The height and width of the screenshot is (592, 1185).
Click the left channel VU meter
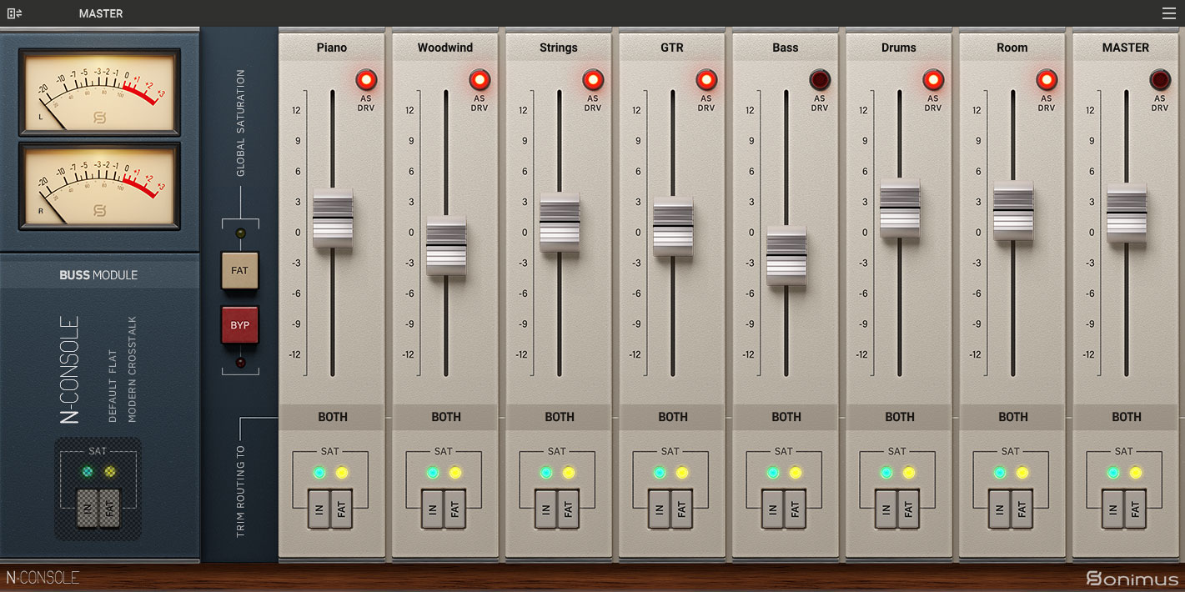[x=99, y=92]
